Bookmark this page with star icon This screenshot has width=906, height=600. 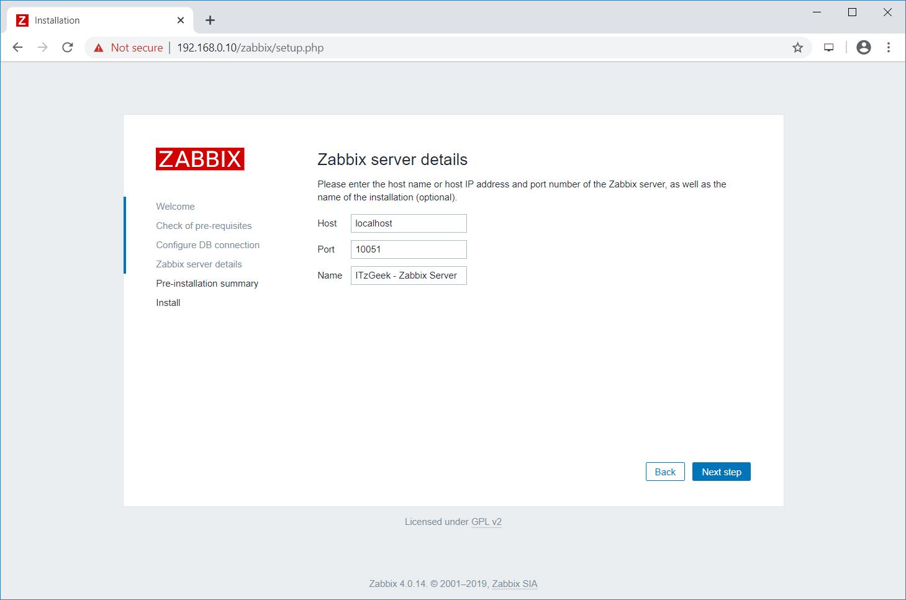(798, 48)
